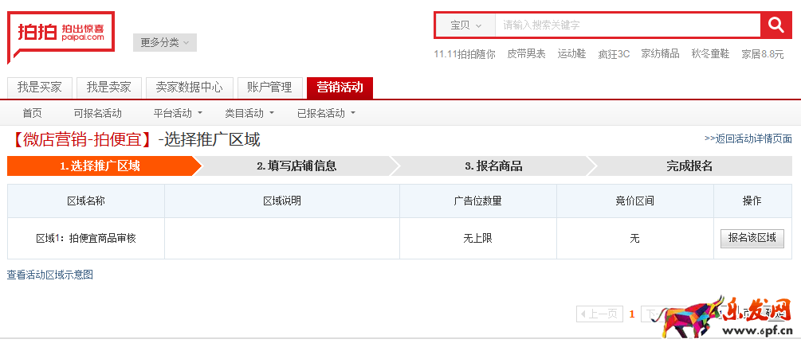This screenshot has width=801, height=347.
Task: Open the 宝贝 search type dropdown
Action: point(465,25)
